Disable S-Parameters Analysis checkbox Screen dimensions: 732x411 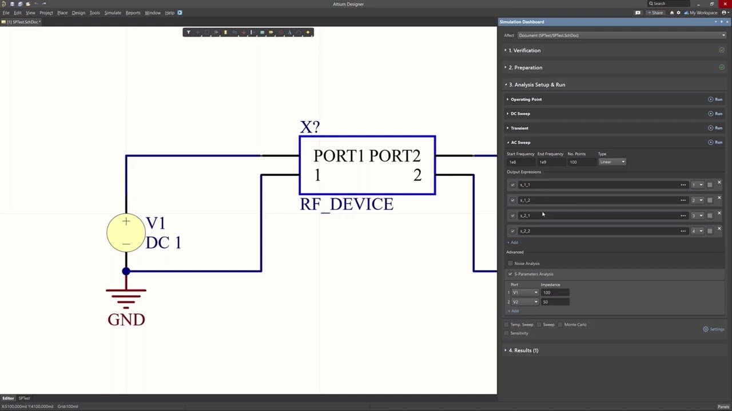(x=511, y=274)
